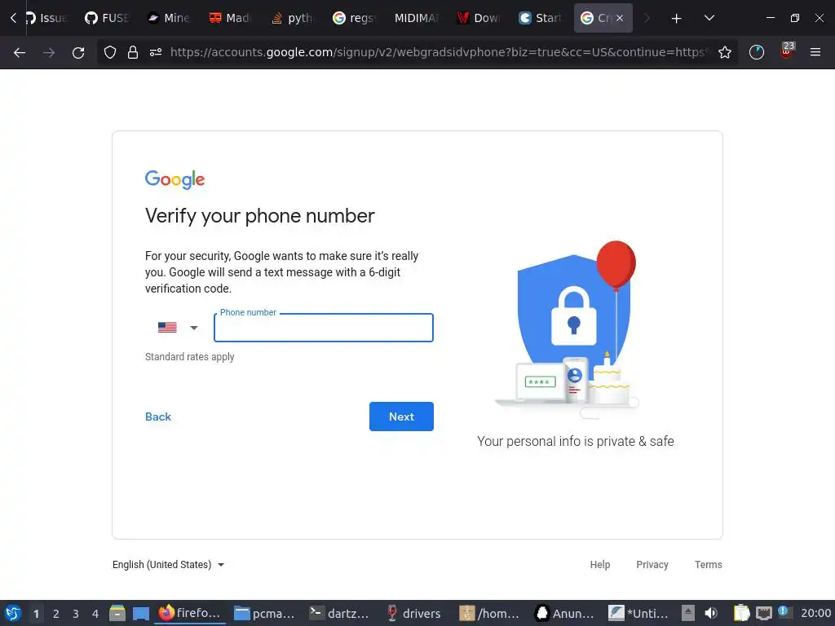Switch to the pyth Stack Overflow tab
Image resolution: width=835 pixels, height=626 pixels.
(292, 18)
